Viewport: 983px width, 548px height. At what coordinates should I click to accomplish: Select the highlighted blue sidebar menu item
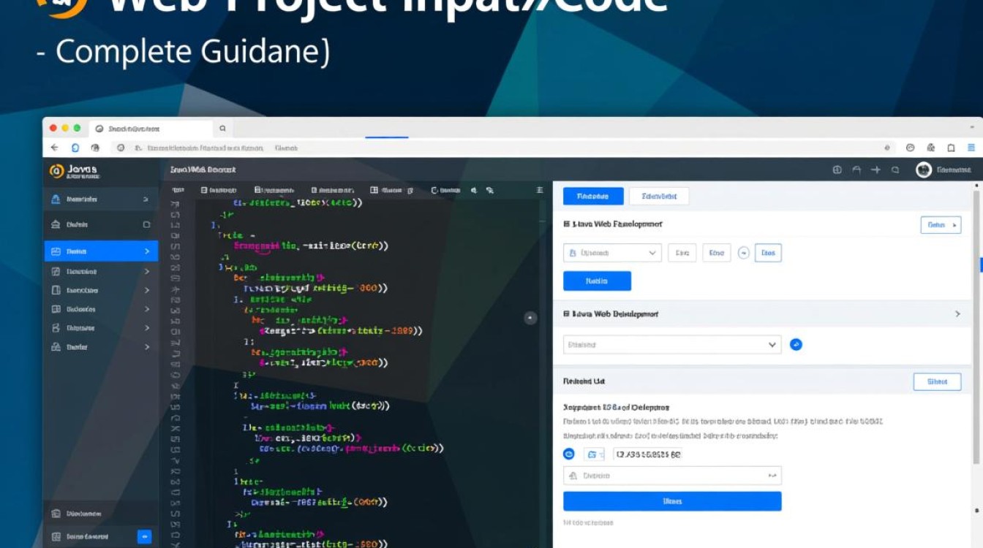[x=101, y=251]
